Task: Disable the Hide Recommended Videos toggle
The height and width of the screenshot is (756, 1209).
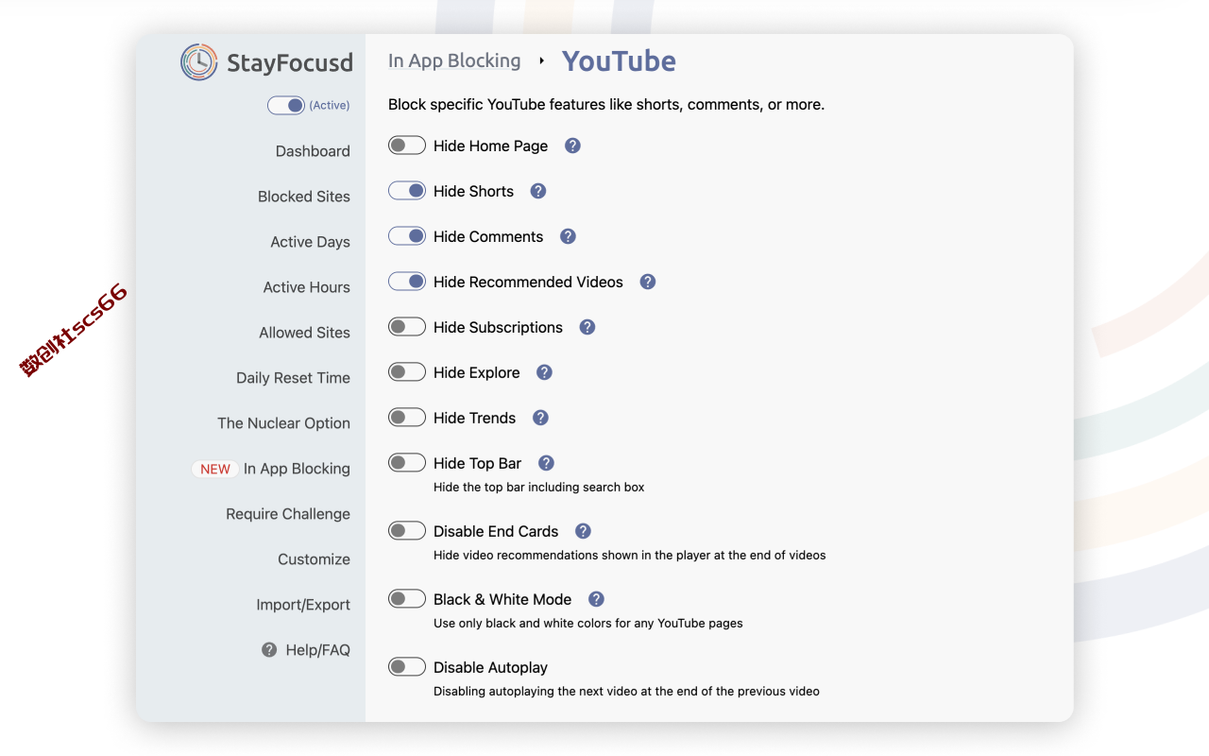Action: coord(407,282)
